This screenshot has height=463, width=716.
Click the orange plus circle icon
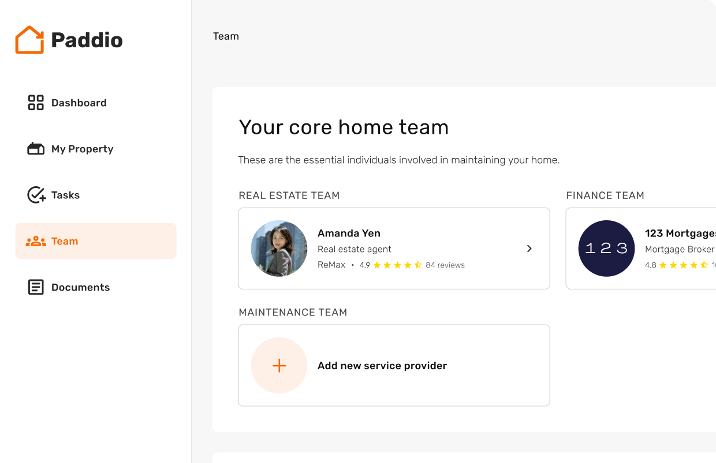[x=279, y=366]
